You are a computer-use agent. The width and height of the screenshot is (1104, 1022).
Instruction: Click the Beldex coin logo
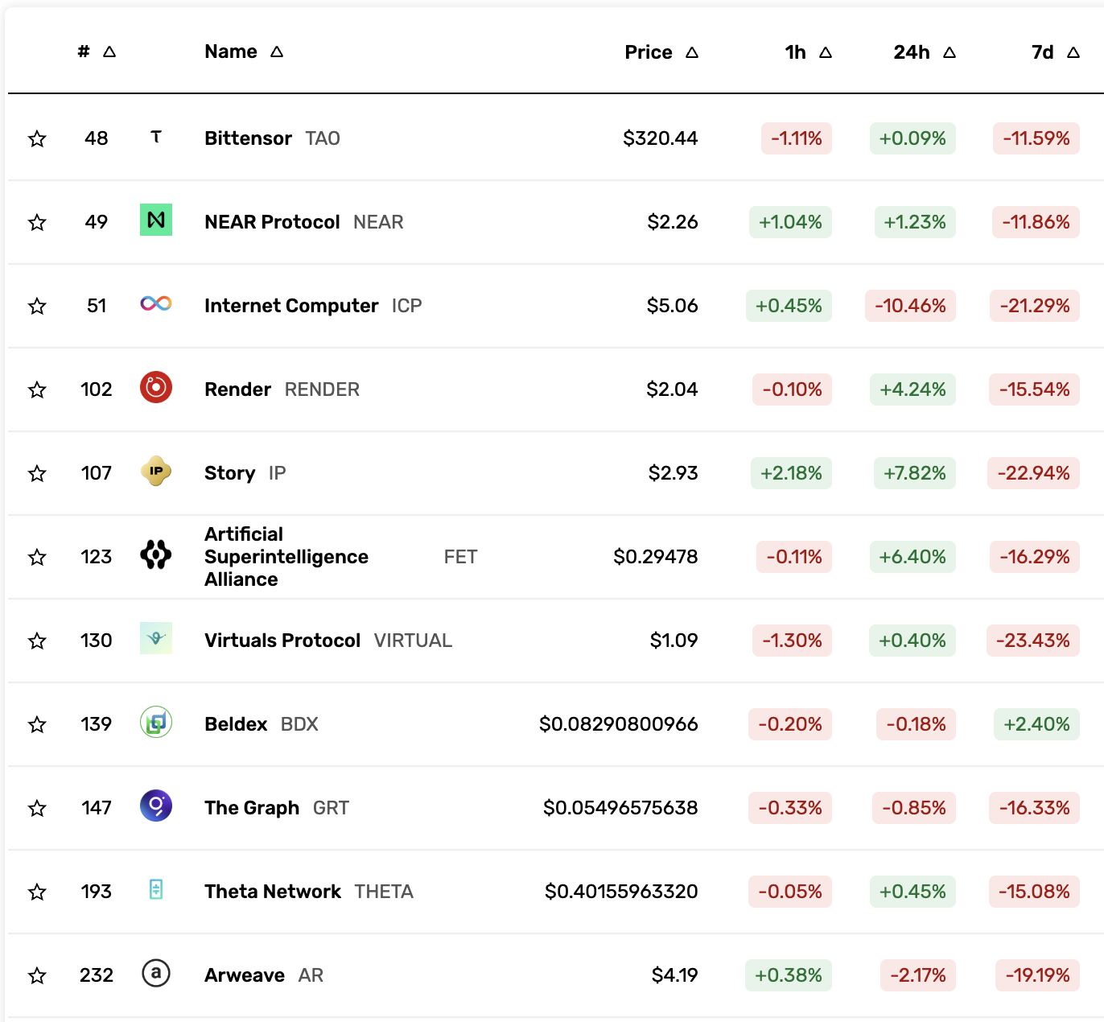[156, 723]
